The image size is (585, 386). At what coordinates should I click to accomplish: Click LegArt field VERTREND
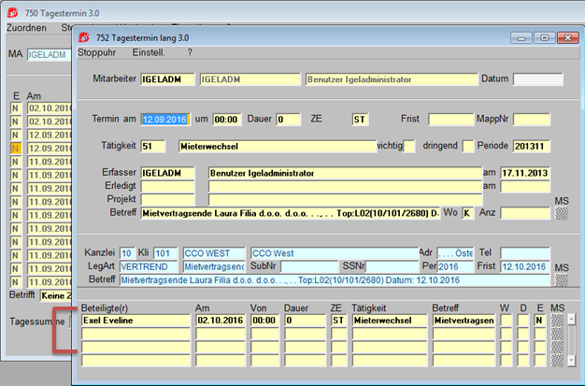click(149, 267)
